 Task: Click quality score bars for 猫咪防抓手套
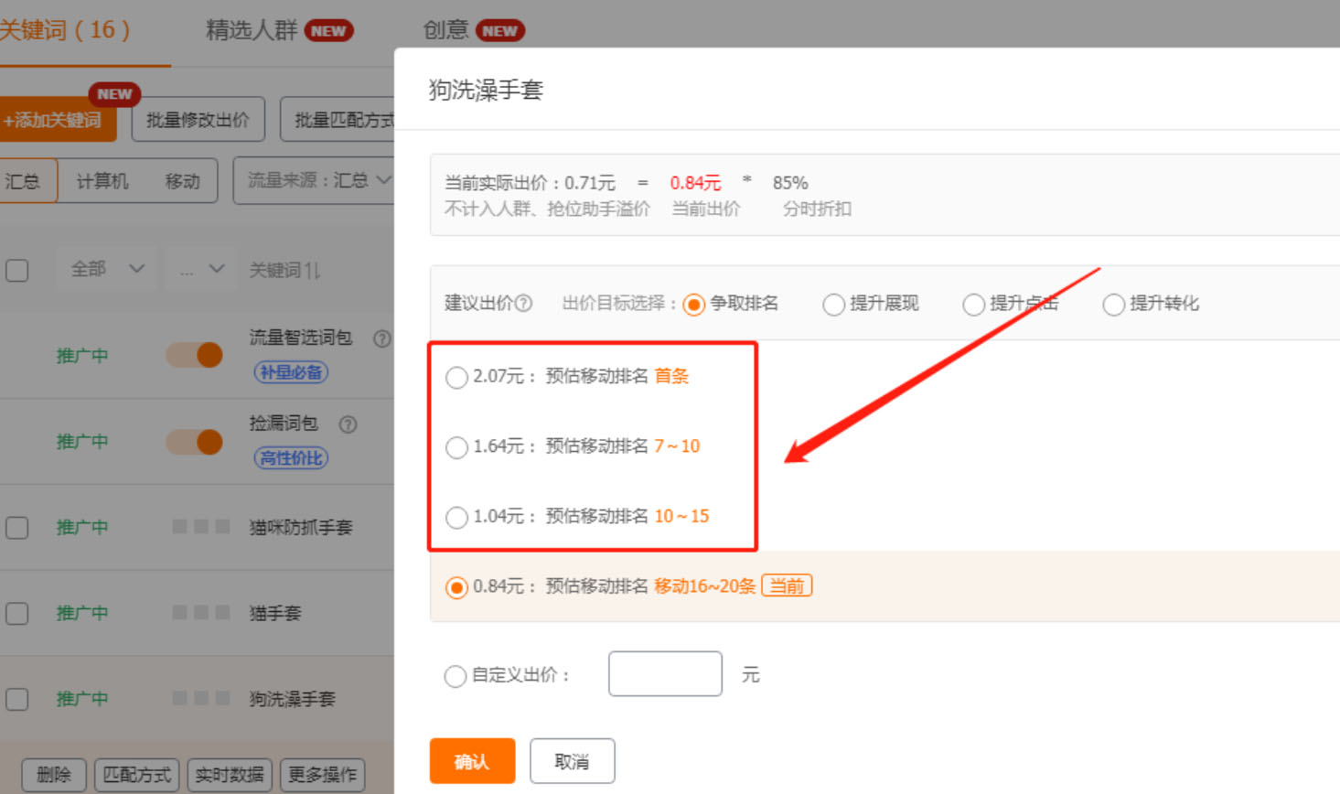click(x=201, y=526)
